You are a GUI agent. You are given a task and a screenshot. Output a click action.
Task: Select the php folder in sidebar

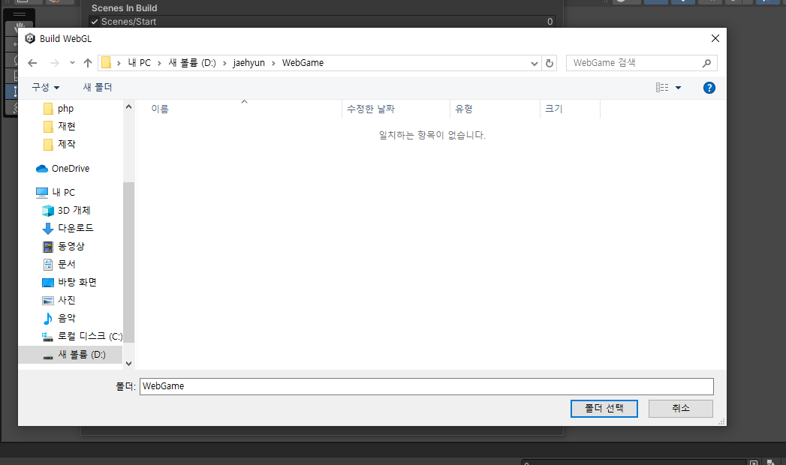65,109
